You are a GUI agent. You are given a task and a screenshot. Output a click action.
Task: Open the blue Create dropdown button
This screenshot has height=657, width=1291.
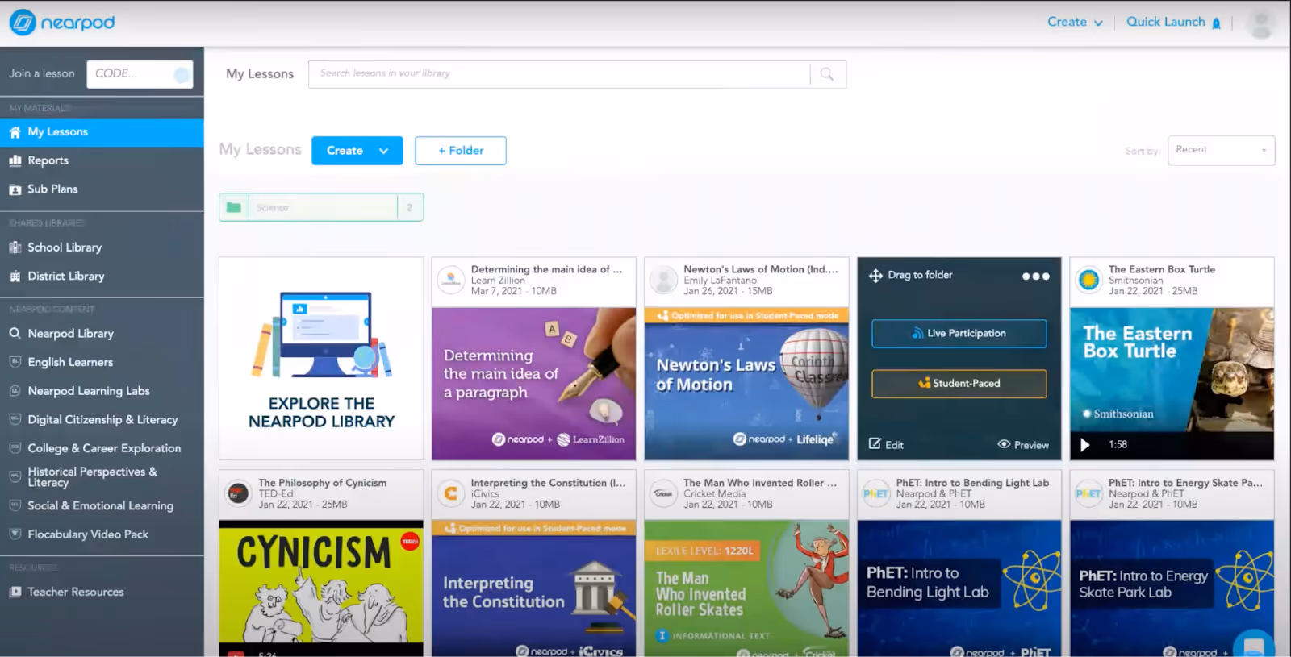click(x=357, y=151)
